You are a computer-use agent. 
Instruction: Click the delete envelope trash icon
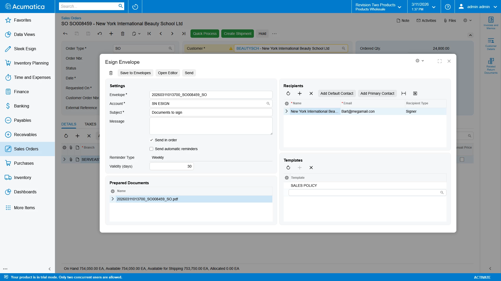(111, 73)
